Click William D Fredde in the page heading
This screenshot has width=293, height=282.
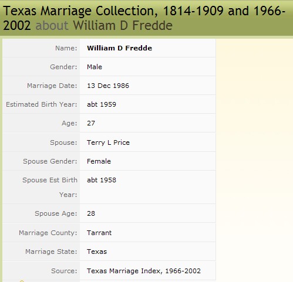pyautogui.click(x=123, y=25)
